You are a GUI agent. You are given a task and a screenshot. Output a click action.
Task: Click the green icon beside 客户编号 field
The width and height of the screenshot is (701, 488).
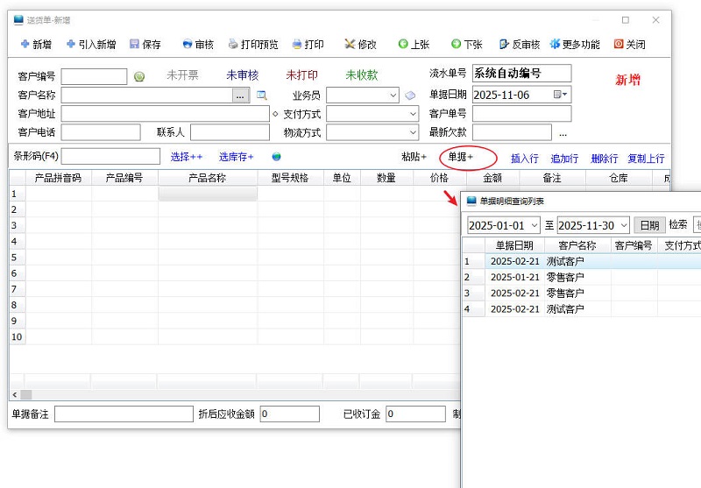[139, 77]
